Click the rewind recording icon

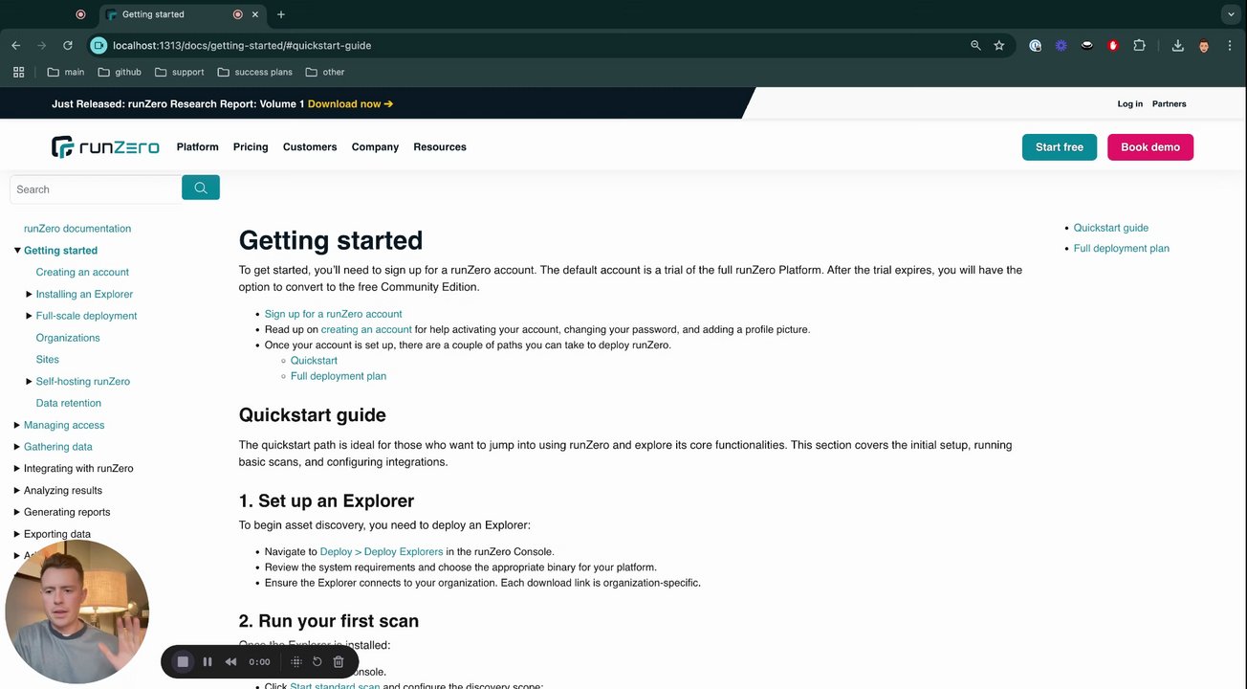pos(230,661)
